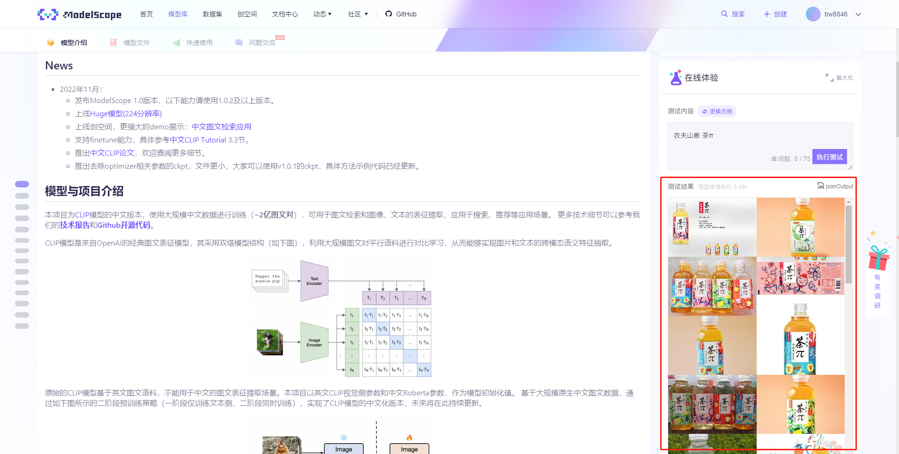Click the test input with 农夫山泉 茶π
The height and width of the screenshot is (454, 899).
coord(760,146)
